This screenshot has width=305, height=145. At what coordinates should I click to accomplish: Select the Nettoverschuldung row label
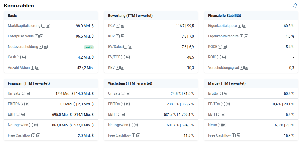pyautogui.click(x=23, y=47)
